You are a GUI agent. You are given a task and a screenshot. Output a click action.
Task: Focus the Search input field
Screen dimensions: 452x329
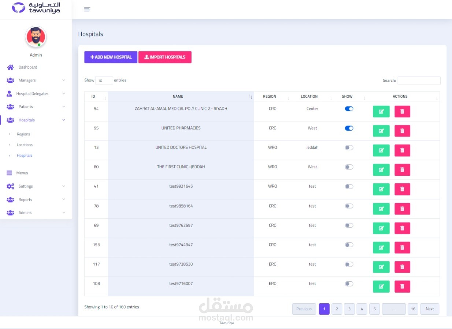(x=419, y=81)
